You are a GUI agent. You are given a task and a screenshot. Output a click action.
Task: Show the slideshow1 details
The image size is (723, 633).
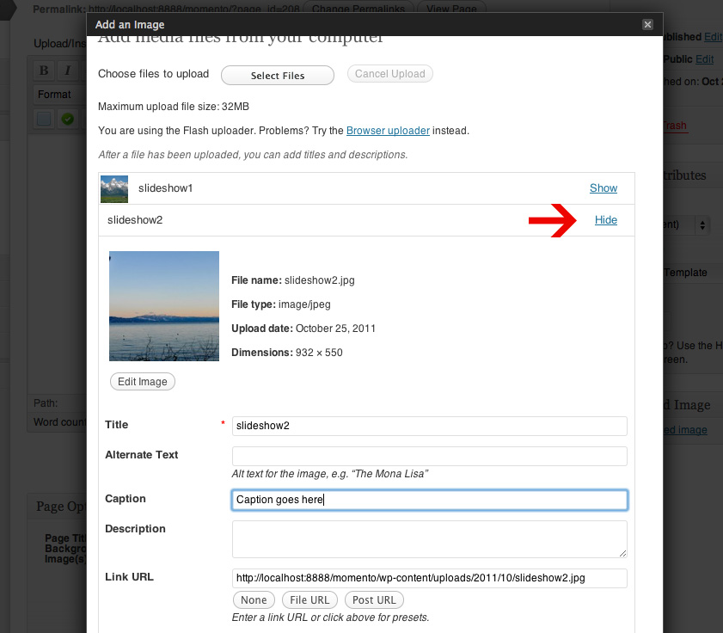[x=603, y=188]
